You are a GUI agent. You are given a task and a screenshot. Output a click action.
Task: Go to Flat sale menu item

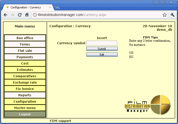[x=25, y=51]
